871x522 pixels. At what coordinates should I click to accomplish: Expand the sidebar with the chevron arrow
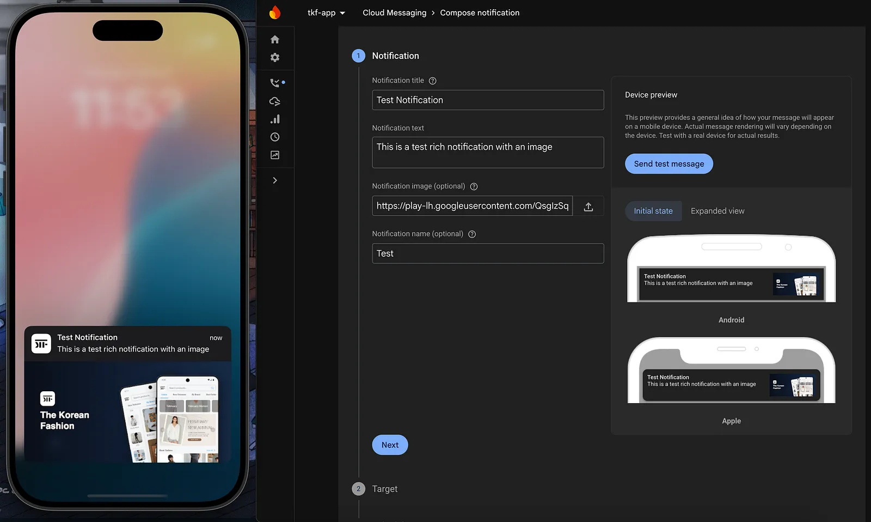click(x=275, y=180)
